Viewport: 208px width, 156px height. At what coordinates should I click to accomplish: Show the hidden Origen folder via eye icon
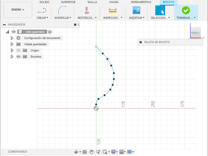pos(18,50)
